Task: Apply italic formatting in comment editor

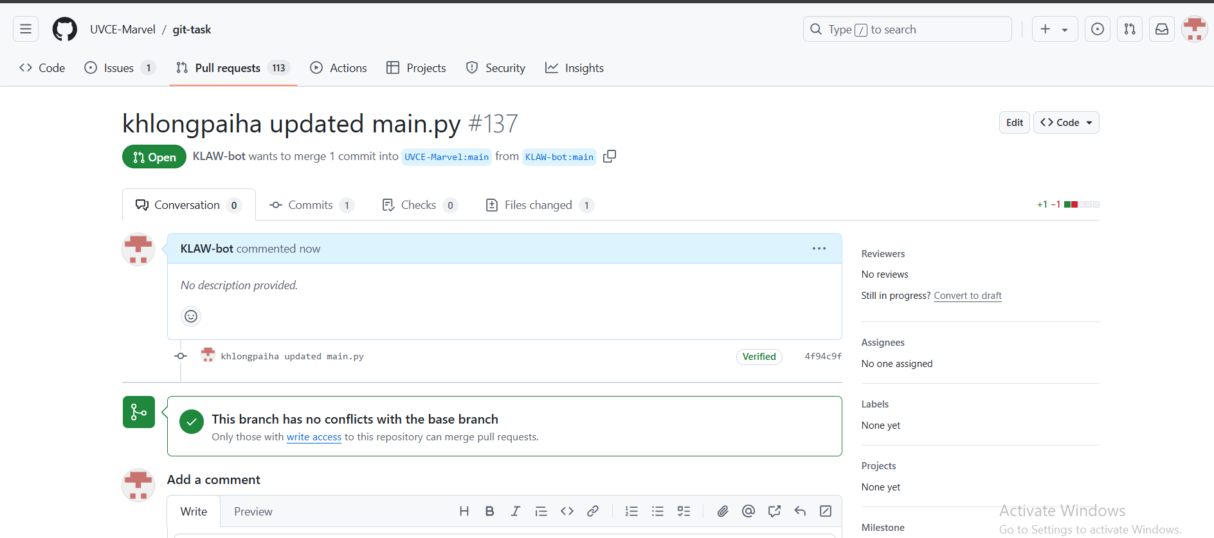Action: (x=516, y=511)
